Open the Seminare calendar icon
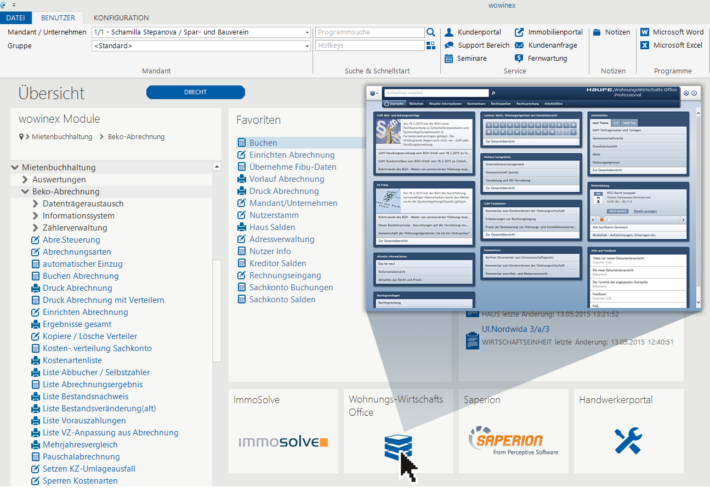The height and width of the screenshot is (488, 710). 449,59
